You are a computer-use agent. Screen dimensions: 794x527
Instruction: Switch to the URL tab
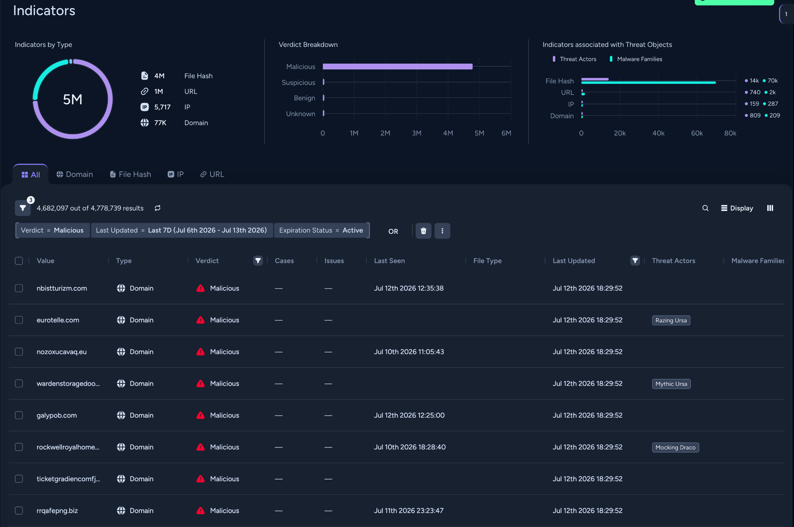click(212, 175)
